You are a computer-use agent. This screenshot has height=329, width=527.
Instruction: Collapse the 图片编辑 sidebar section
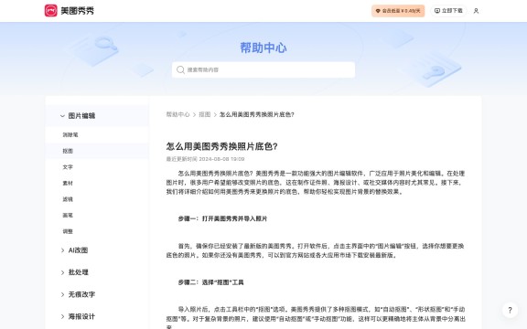point(97,116)
